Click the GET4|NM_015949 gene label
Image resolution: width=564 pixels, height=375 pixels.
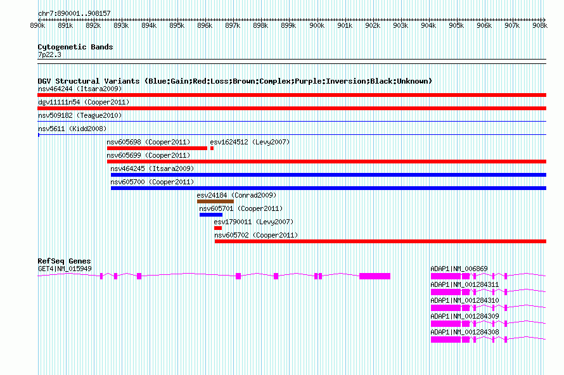coord(65,269)
